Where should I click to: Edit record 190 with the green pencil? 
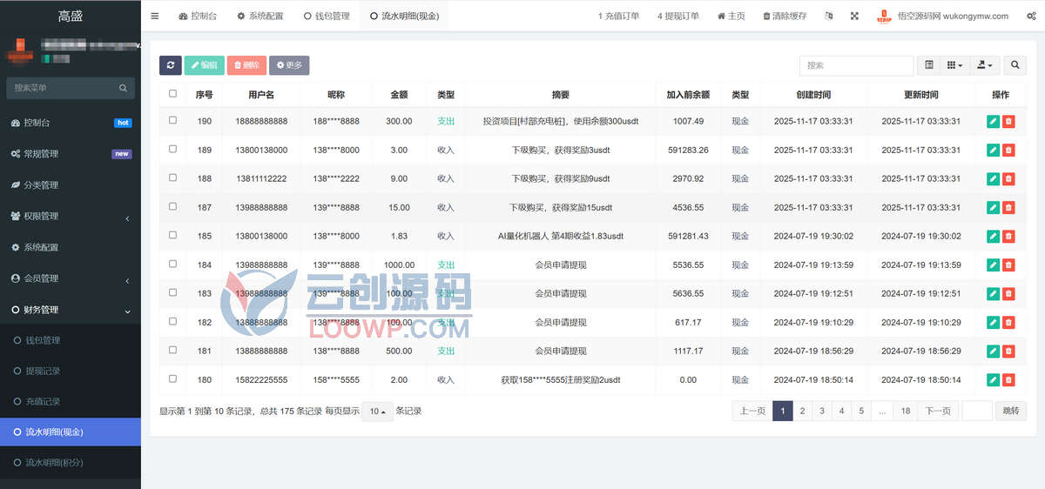[993, 122]
